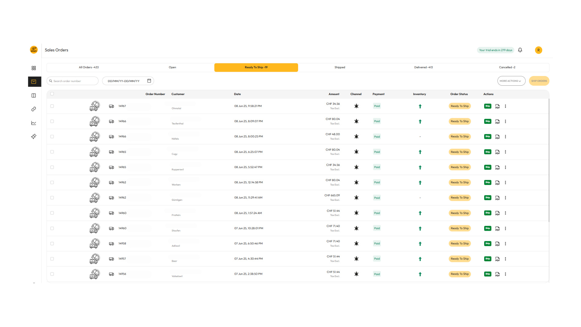This screenshot has width=581, height=327.
Task: Switch to the Delivered tab
Action: tap(423, 67)
